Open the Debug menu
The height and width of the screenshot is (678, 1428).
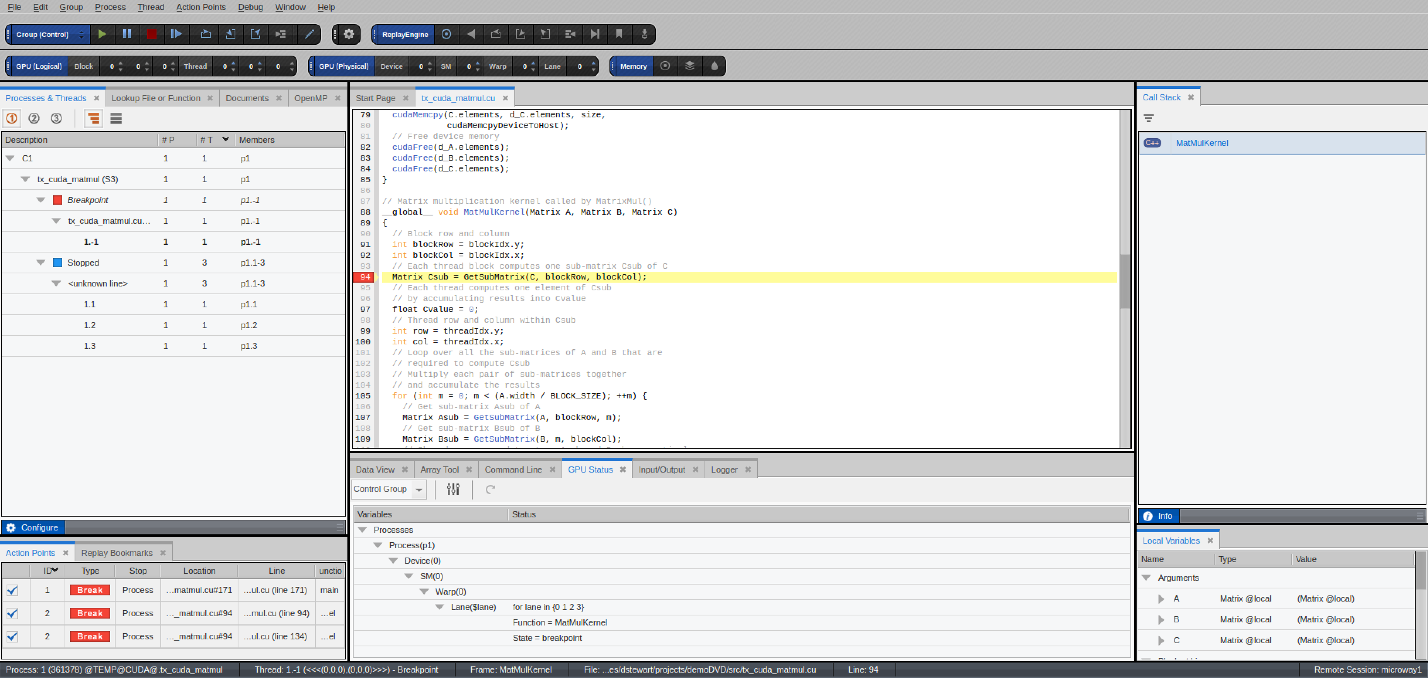250,7
